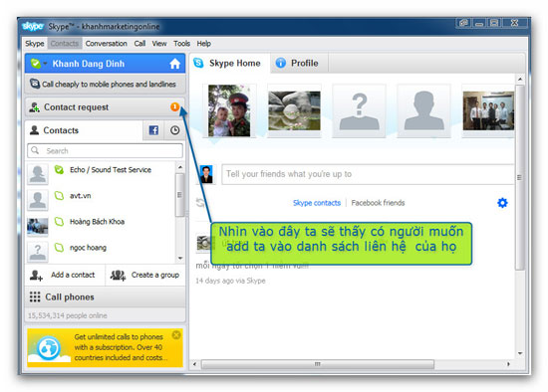This screenshot has height=392, width=548.
Task: Open the Recent history clock icon
Action: tap(174, 130)
